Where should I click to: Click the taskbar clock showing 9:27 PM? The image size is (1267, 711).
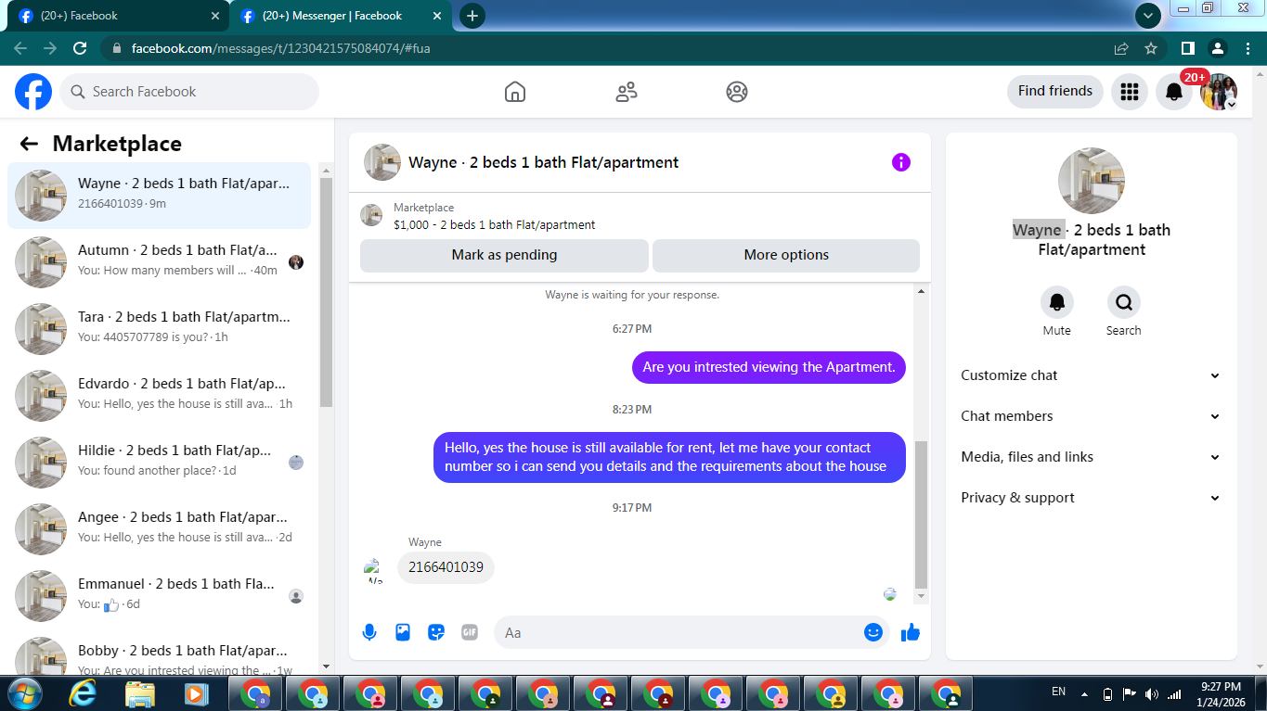click(x=1221, y=693)
